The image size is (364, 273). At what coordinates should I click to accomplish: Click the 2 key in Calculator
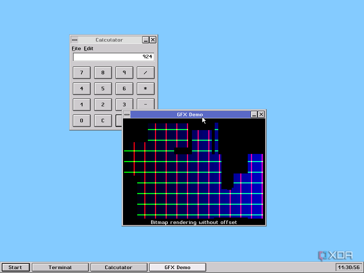point(103,105)
